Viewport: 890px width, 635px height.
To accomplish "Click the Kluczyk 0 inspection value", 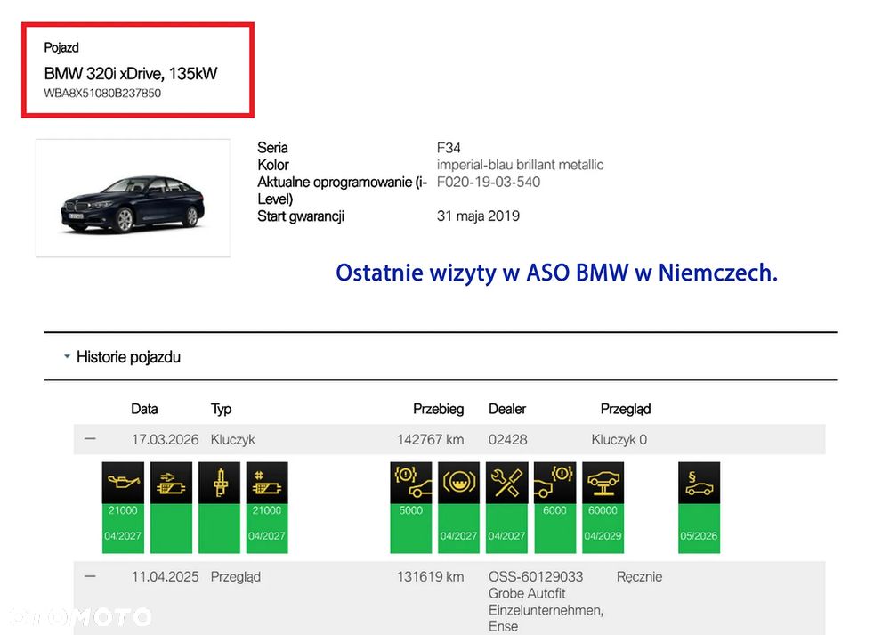I will coord(619,440).
